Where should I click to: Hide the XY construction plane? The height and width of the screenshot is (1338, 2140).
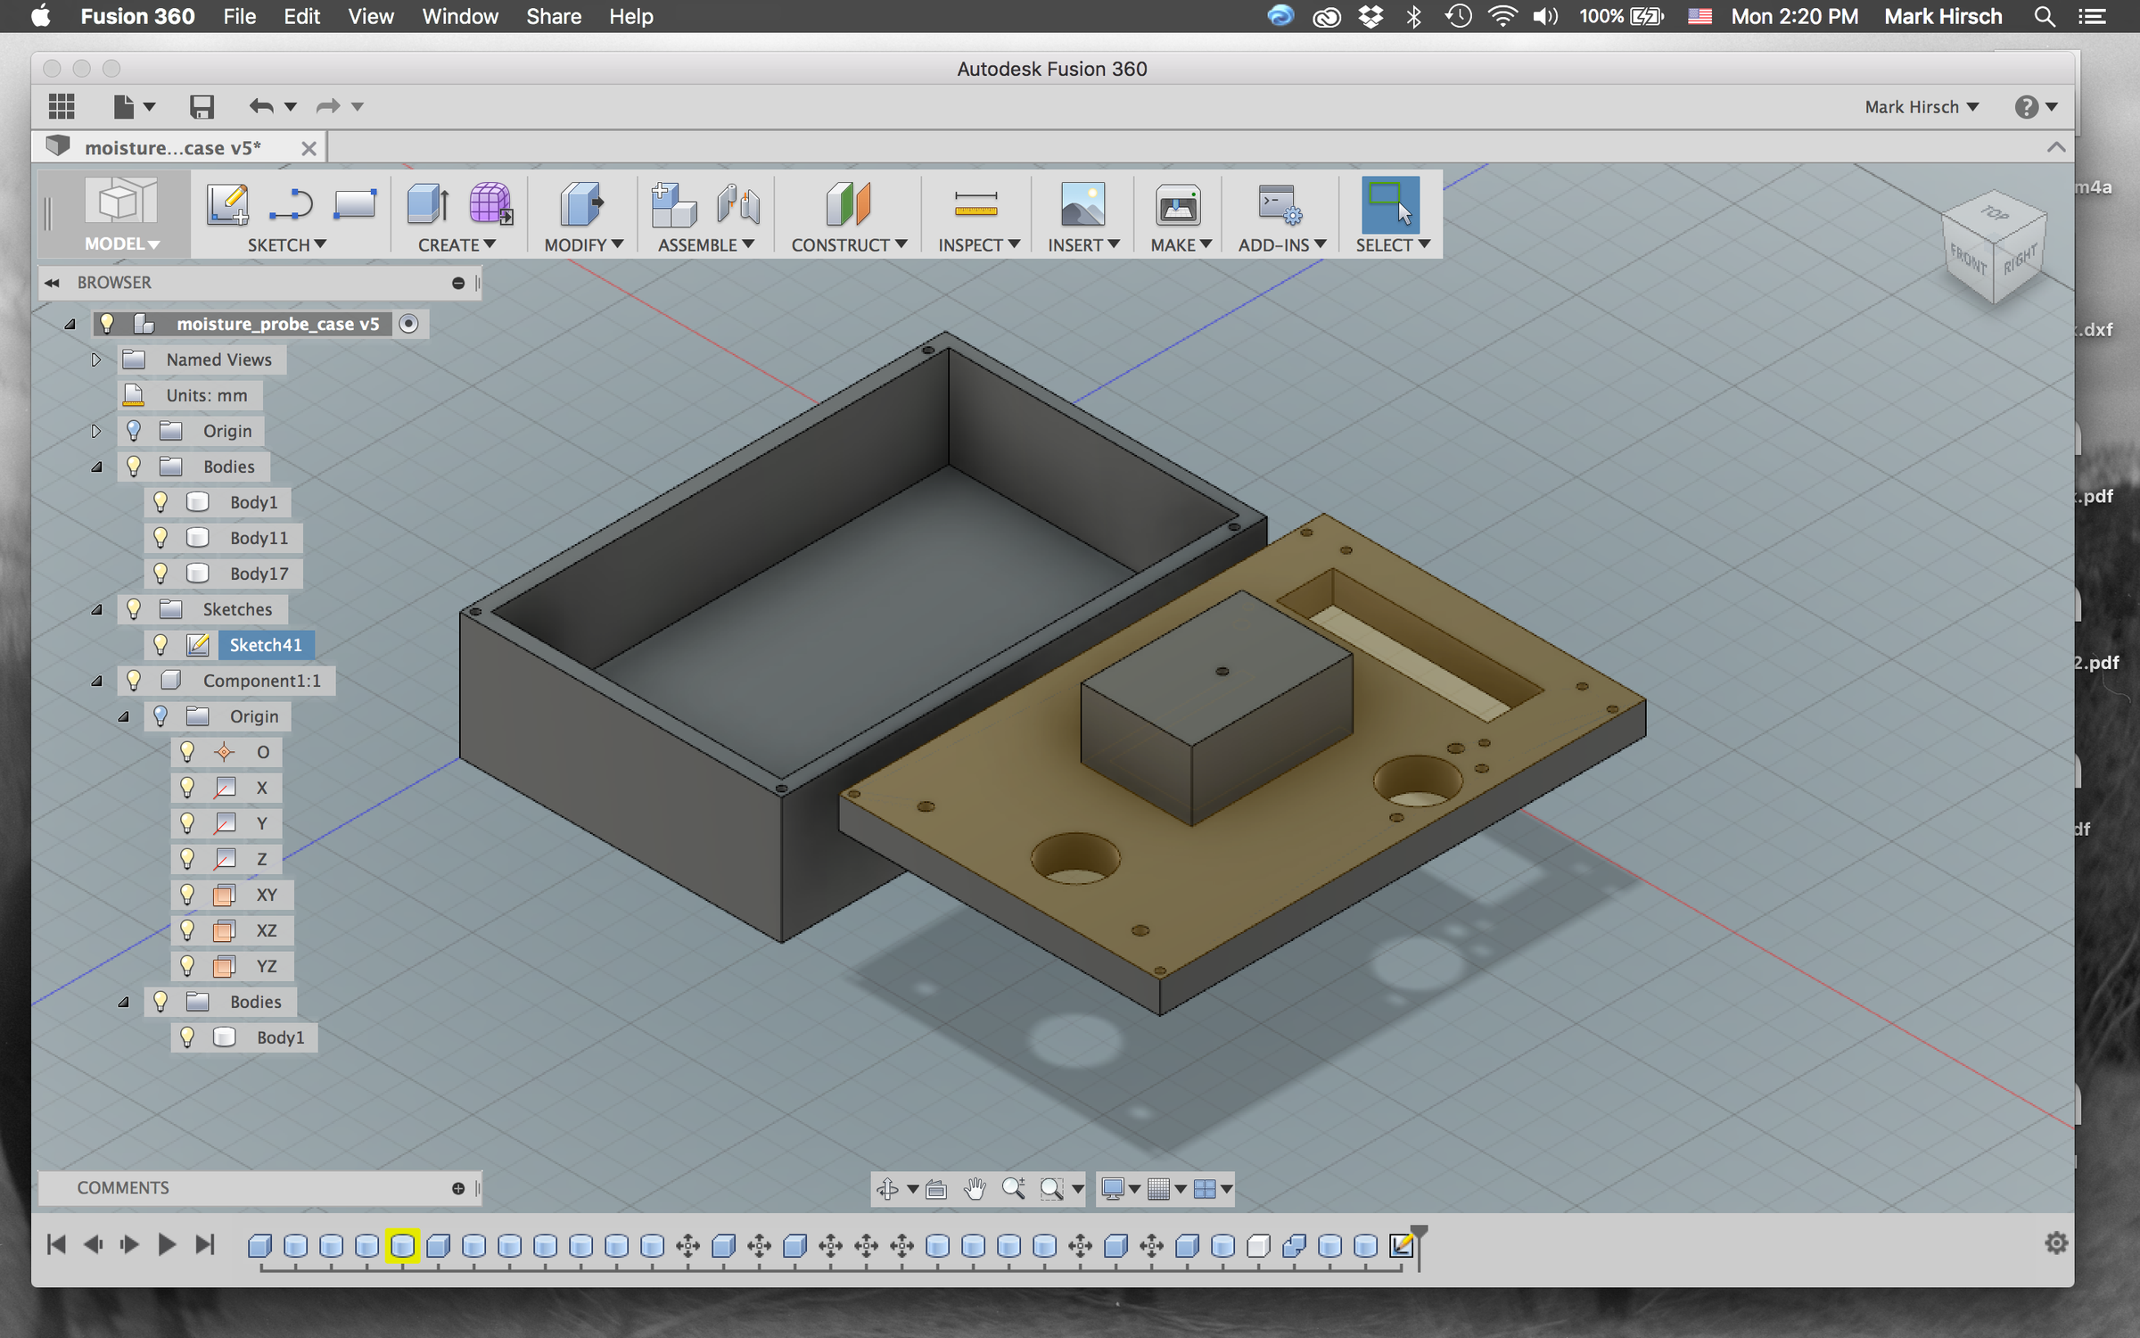click(x=185, y=895)
